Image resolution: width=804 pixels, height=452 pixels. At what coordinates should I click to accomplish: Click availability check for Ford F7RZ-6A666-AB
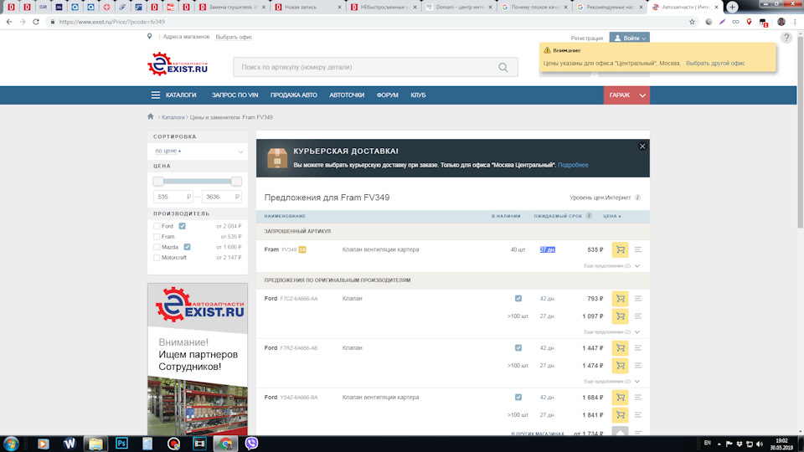coord(518,348)
